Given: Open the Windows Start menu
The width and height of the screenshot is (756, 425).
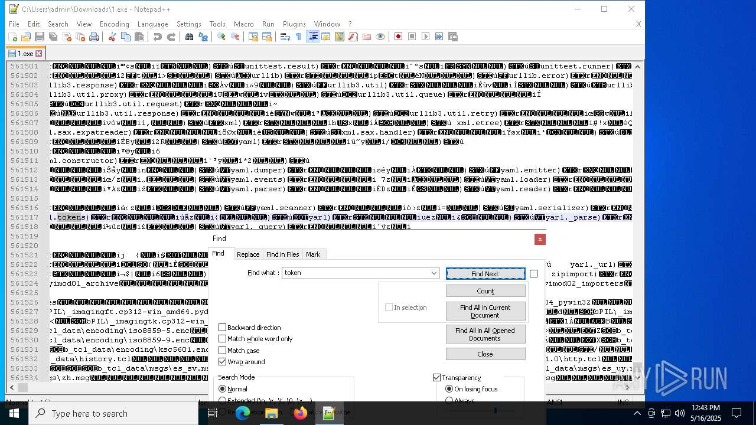Looking at the screenshot, I should [x=14, y=413].
